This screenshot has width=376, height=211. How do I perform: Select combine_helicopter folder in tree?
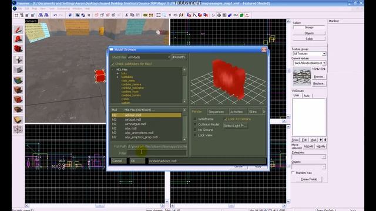tap(132, 88)
